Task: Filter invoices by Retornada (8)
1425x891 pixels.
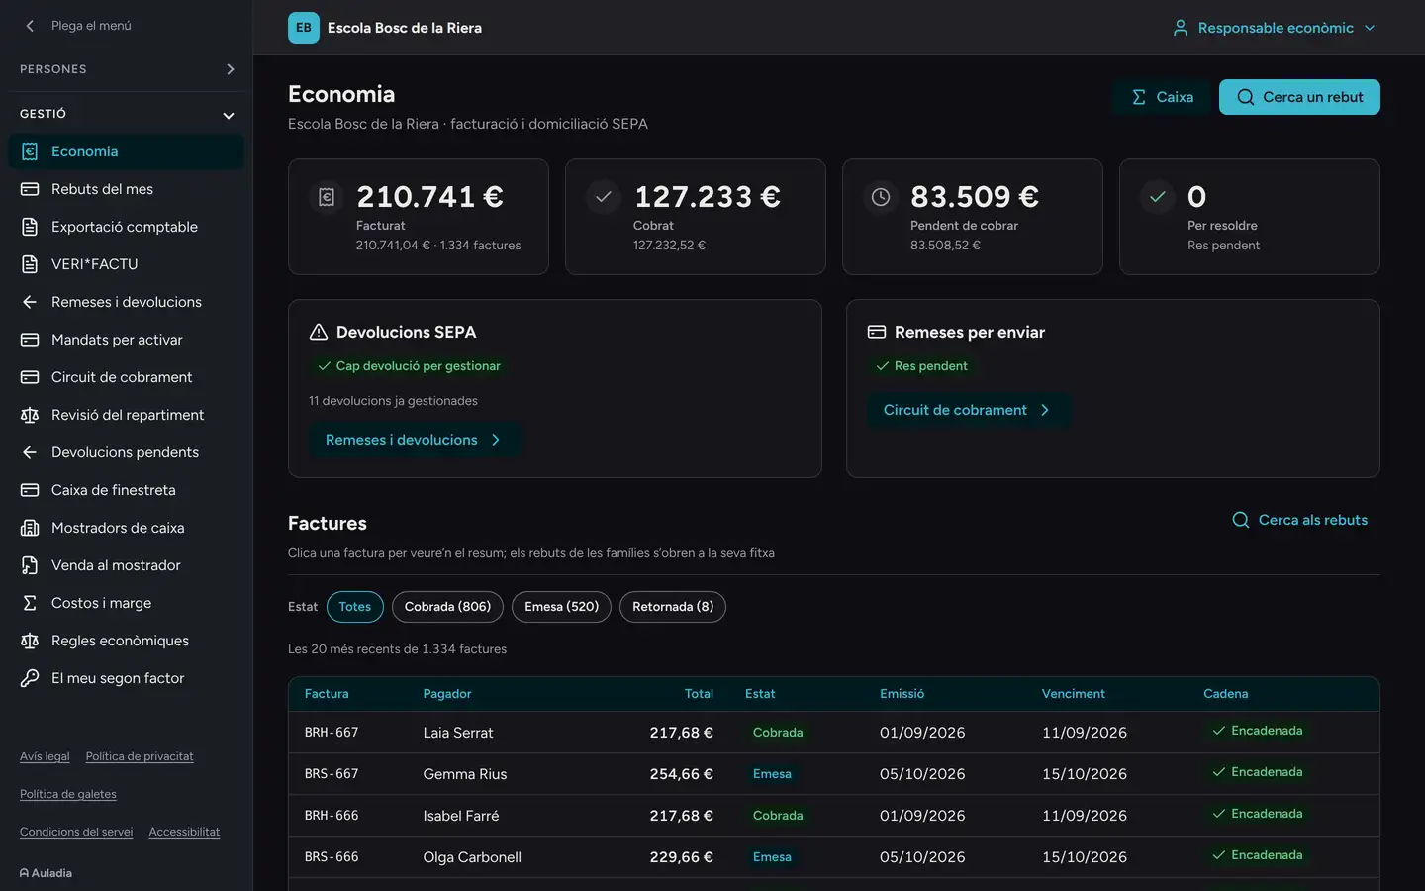Action: 673,607
